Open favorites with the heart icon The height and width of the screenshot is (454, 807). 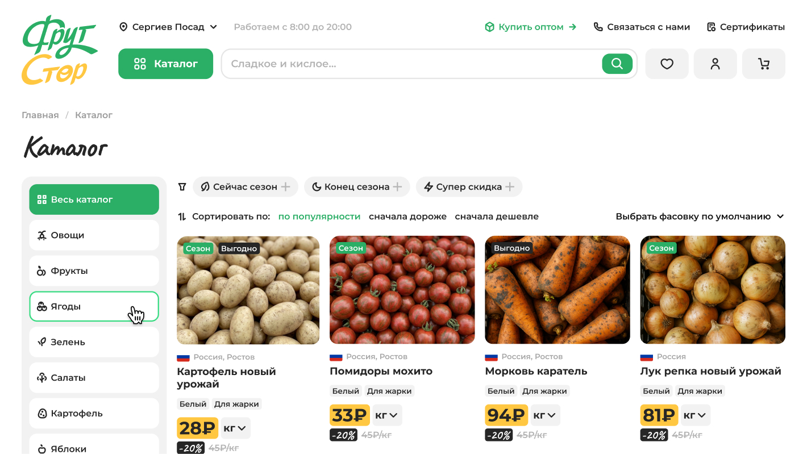[667, 64]
